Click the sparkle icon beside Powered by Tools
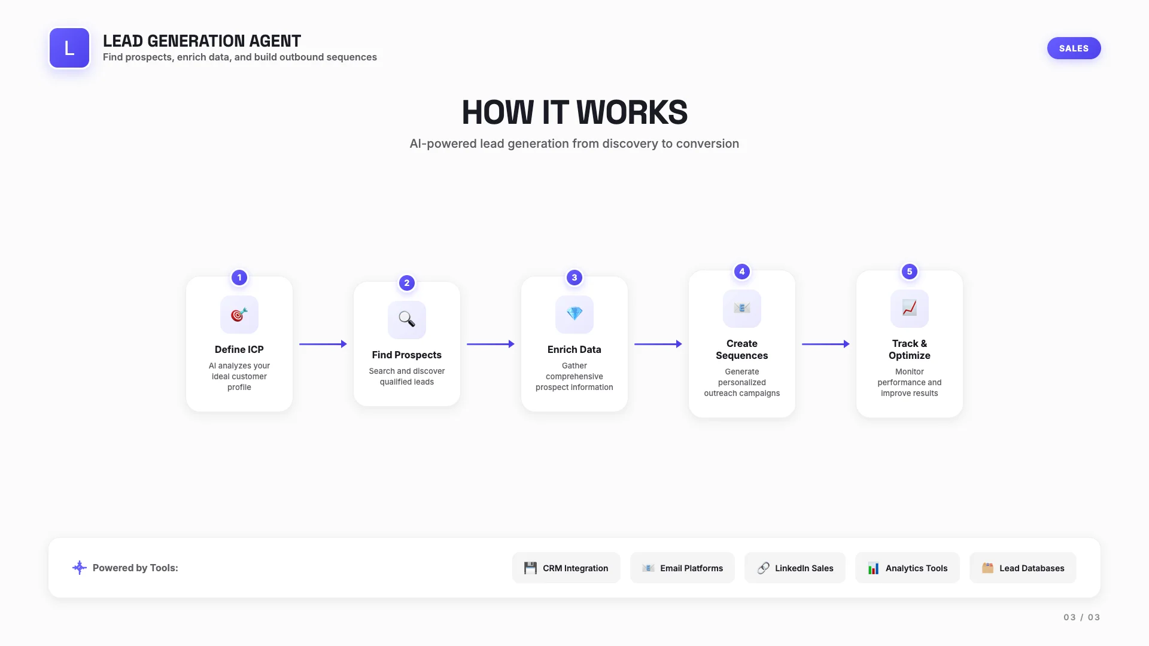Viewport: 1149px width, 646px height. [x=79, y=568]
